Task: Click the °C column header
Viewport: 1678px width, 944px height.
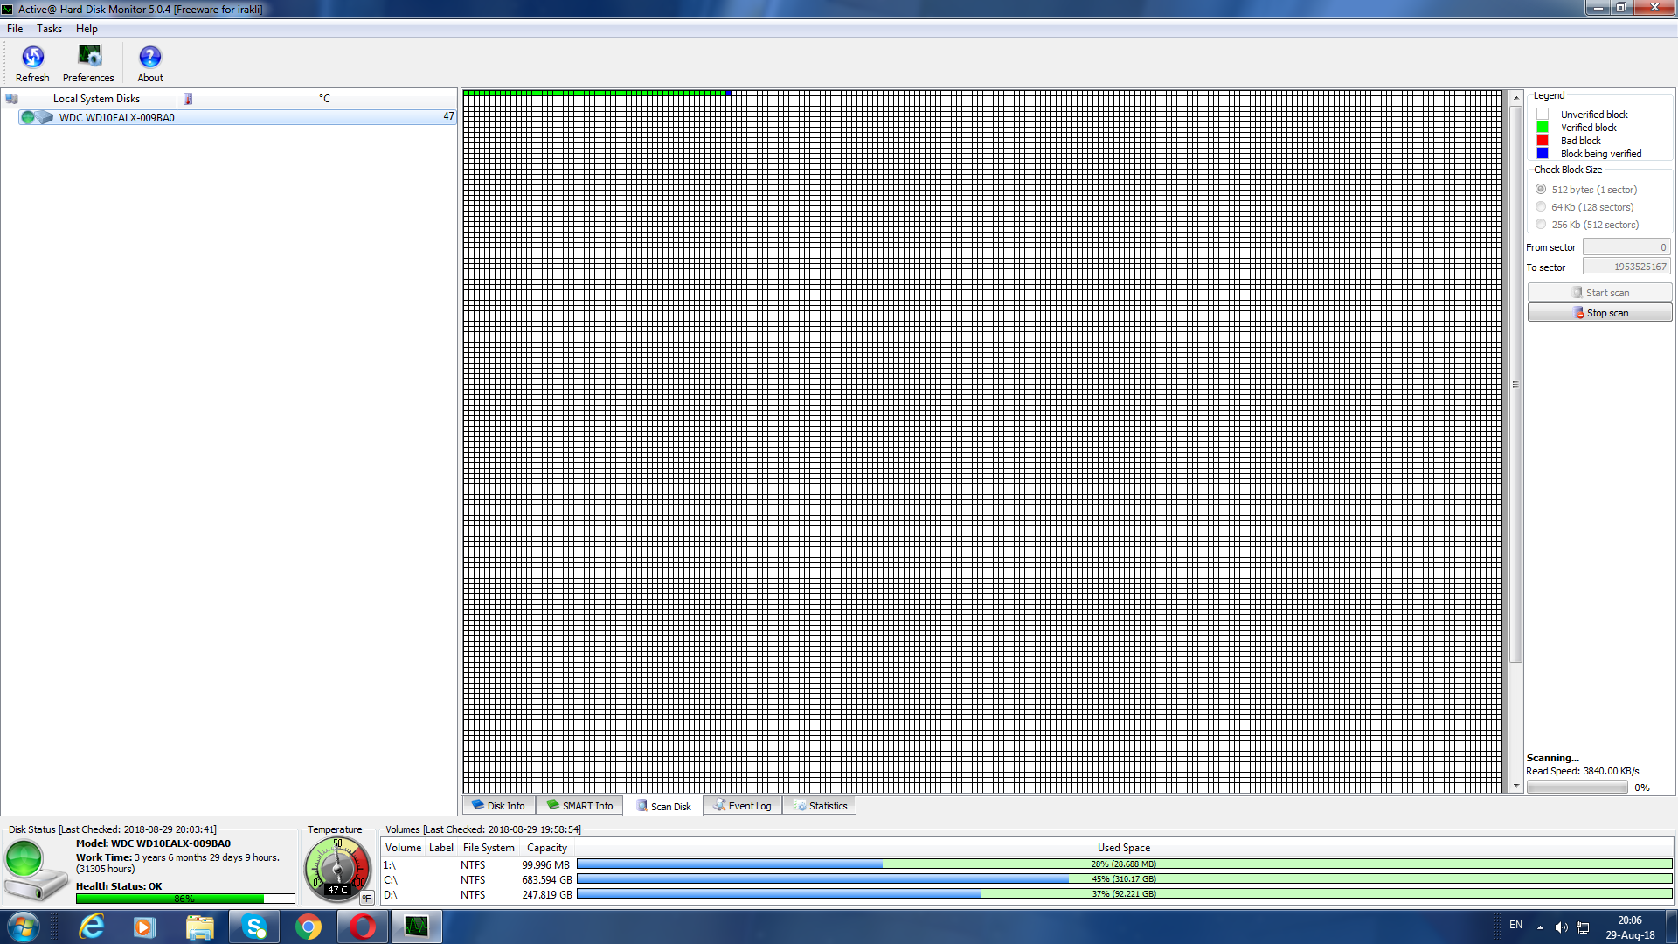Action: (324, 99)
